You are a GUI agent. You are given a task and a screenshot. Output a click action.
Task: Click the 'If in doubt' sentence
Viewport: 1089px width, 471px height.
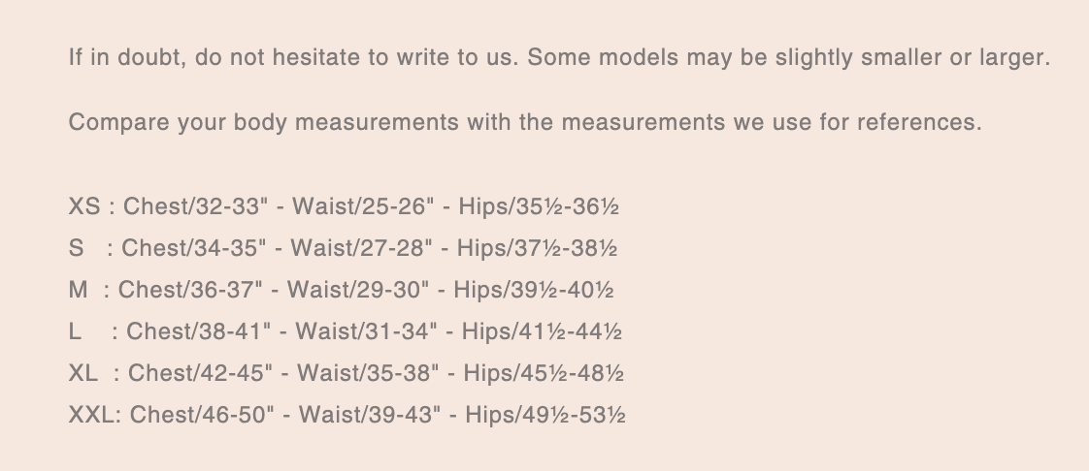[x=558, y=56]
